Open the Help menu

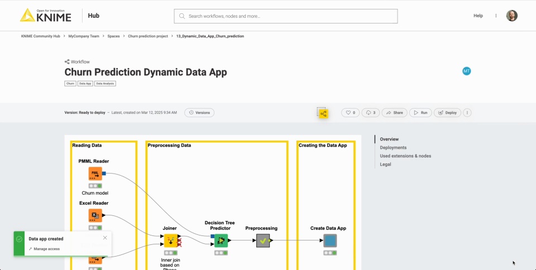pyautogui.click(x=478, y=16)
